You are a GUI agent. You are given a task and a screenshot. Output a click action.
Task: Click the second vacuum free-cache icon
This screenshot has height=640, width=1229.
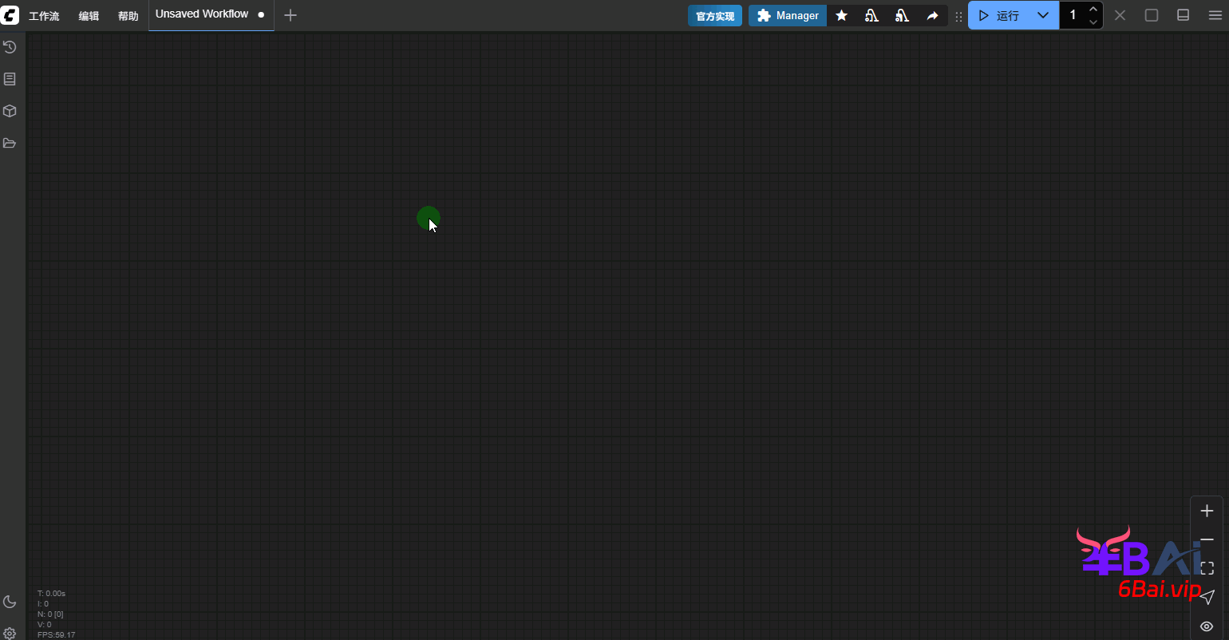pyautogui.click(x=902, y=16)
